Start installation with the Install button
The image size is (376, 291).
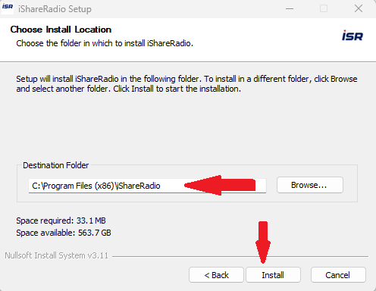coord(273,275)
